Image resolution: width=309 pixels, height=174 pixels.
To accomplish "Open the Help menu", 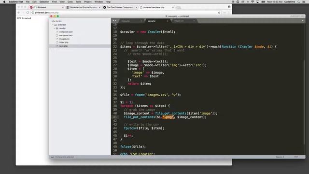I will pos(108,2).
